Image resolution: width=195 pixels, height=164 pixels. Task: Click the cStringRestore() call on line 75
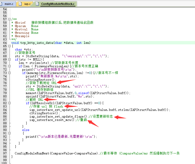point(40,80)
